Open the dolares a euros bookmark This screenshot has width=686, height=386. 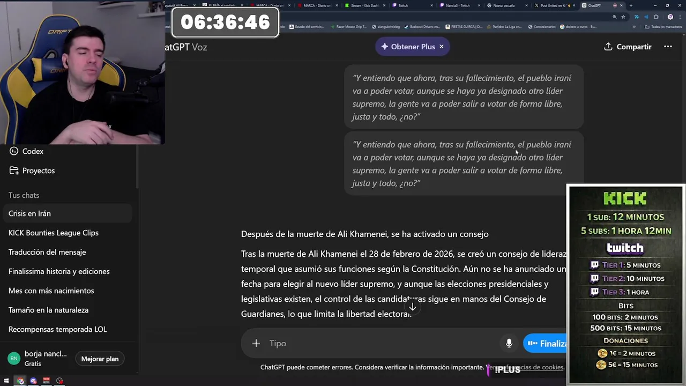pyautogui.click(x=578, y=26)
